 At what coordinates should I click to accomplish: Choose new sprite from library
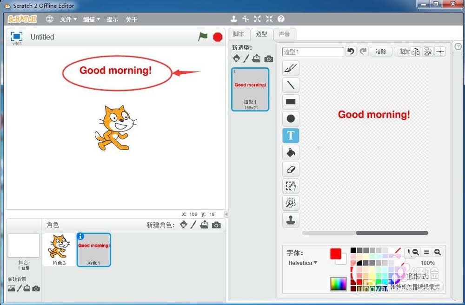(x=184, y=225)
